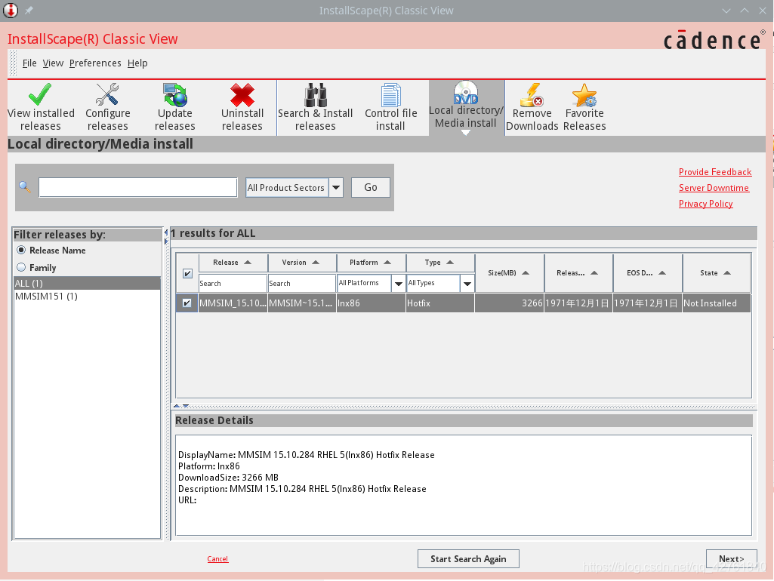Sort by Size(MB) column arrow
Image resolution: width=774 pixels, height=581 pixels.
526,272
